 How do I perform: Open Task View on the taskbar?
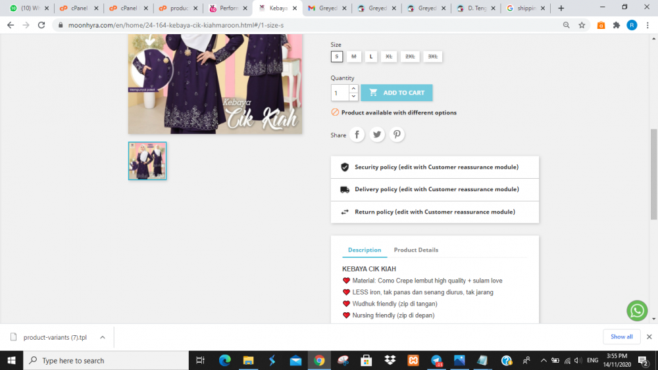pyautogui.click(x=200, y=360)
